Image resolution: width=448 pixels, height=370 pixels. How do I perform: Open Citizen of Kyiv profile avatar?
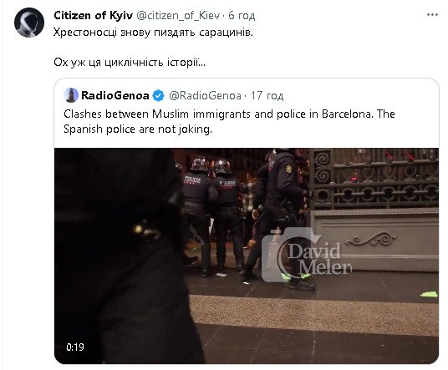pyautogui.click(x=29, y=23)
